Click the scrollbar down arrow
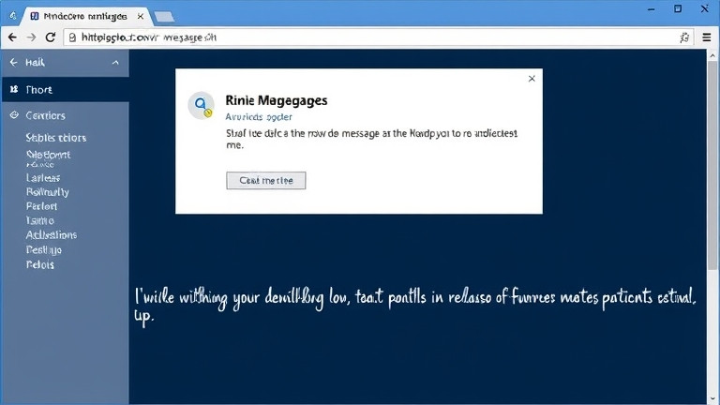 click(712, 399)
